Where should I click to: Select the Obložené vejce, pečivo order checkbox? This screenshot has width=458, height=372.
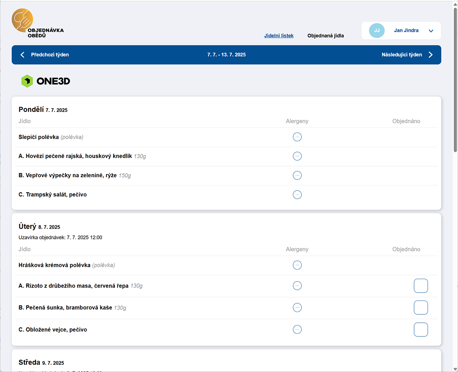(421, 329)
